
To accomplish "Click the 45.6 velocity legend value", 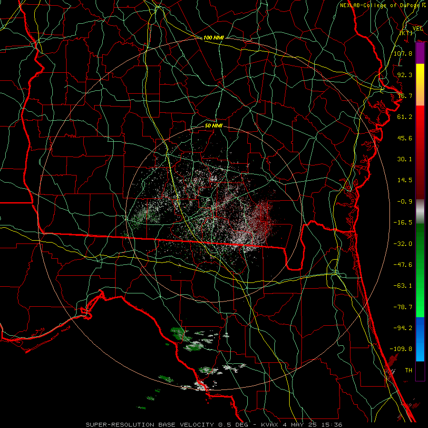I will [405, 138].
